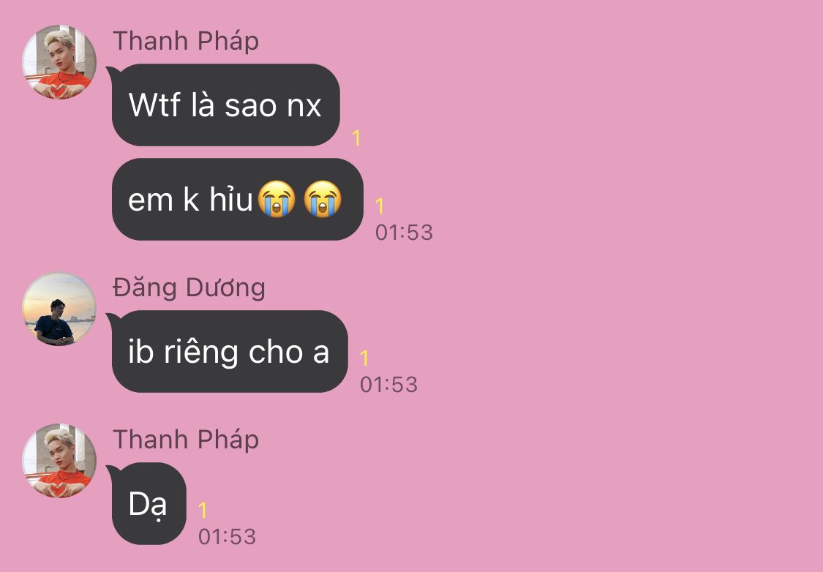The height and width of the screenshot is (572, 823).
Task: Click the 01:53 timestamp beside "Dạ"
Action: pyautogui.click(x=228, y=537)
